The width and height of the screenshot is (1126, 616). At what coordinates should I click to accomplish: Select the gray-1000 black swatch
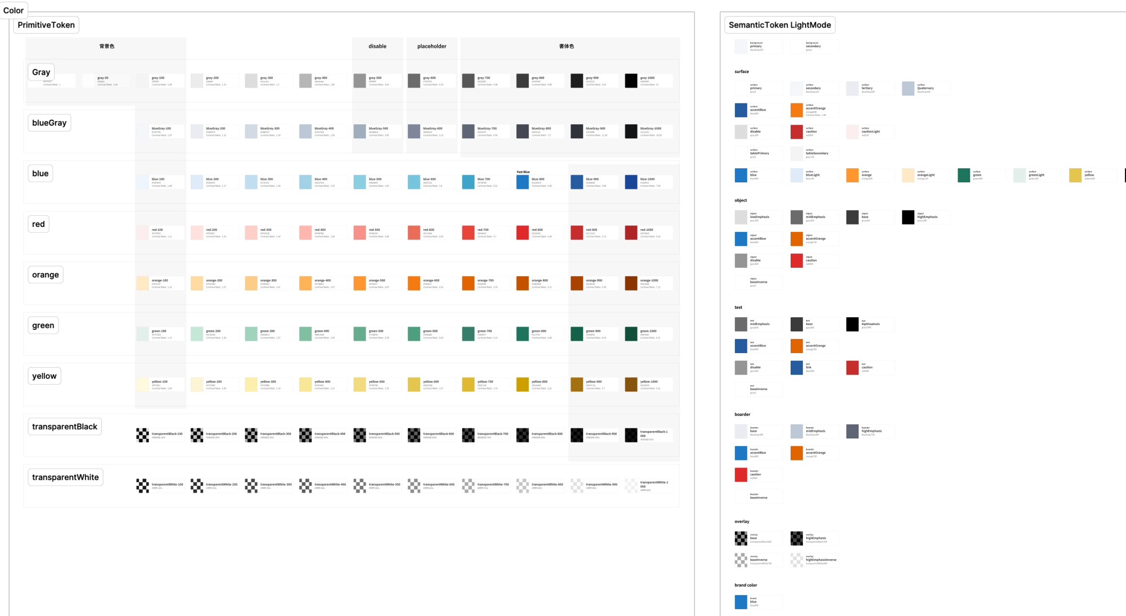click(x=630, y=81)
